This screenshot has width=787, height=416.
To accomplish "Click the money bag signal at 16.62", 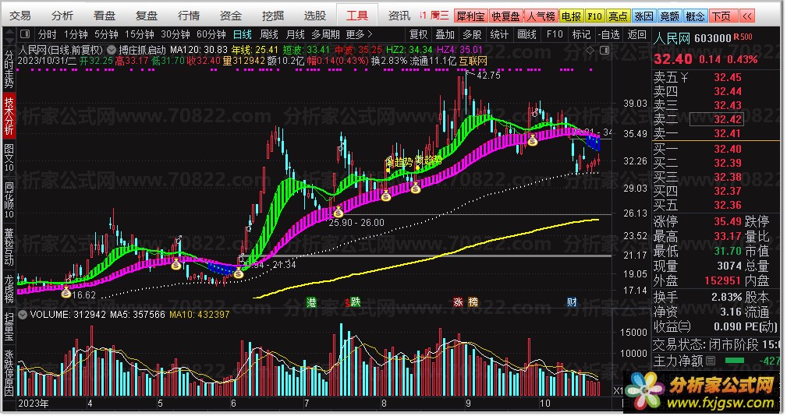I will point(66,293).
